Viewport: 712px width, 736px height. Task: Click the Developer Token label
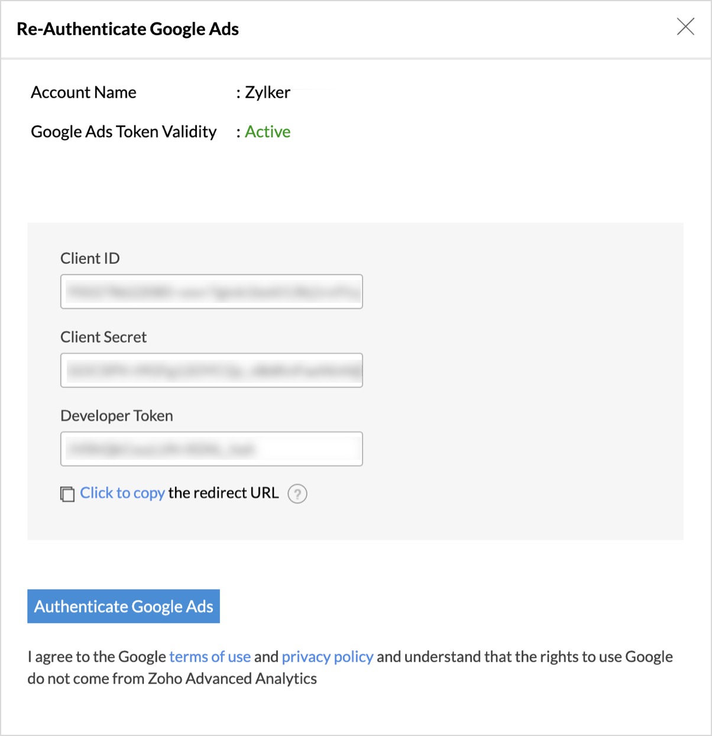[116, 416]
